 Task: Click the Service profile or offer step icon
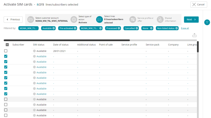[x=133, y=19]
